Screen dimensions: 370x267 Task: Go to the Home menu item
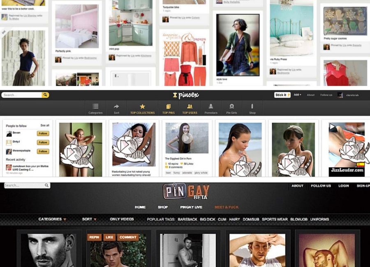(140, 207)
